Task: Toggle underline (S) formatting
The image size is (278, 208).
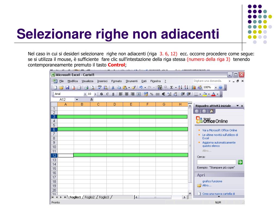Action: pos(113,94)
